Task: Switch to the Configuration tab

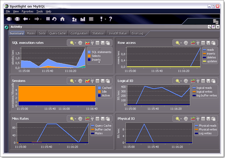Action: tap(79, 33)
